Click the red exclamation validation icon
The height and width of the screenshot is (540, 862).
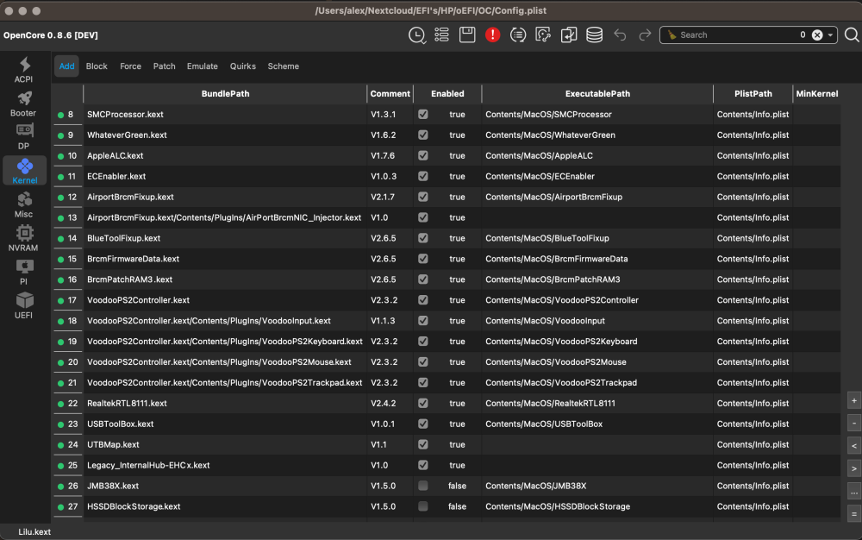coord(492,35)
